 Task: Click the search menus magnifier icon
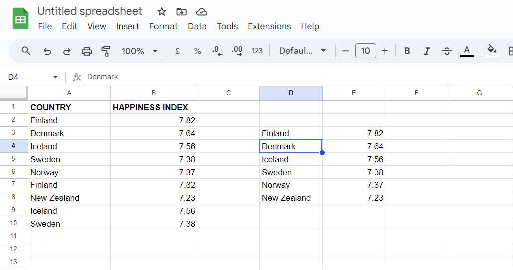pos(26,51)
